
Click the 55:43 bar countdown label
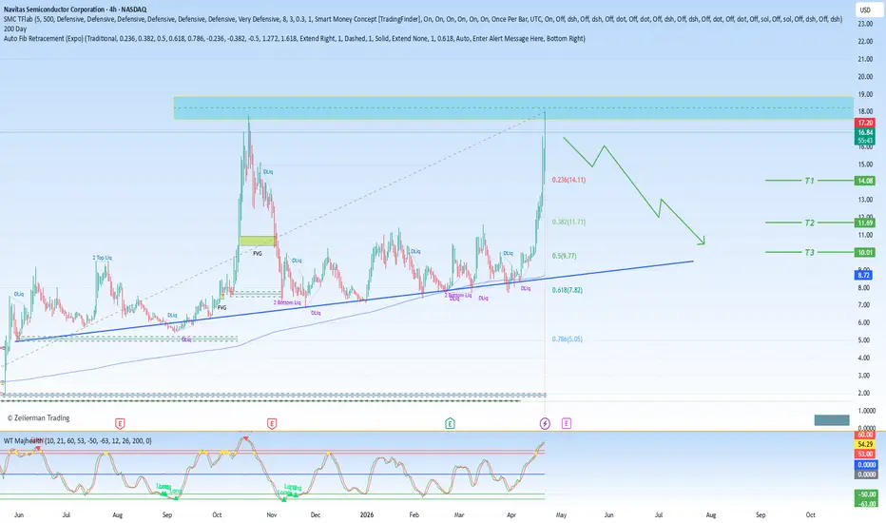(x=865, y=141)
